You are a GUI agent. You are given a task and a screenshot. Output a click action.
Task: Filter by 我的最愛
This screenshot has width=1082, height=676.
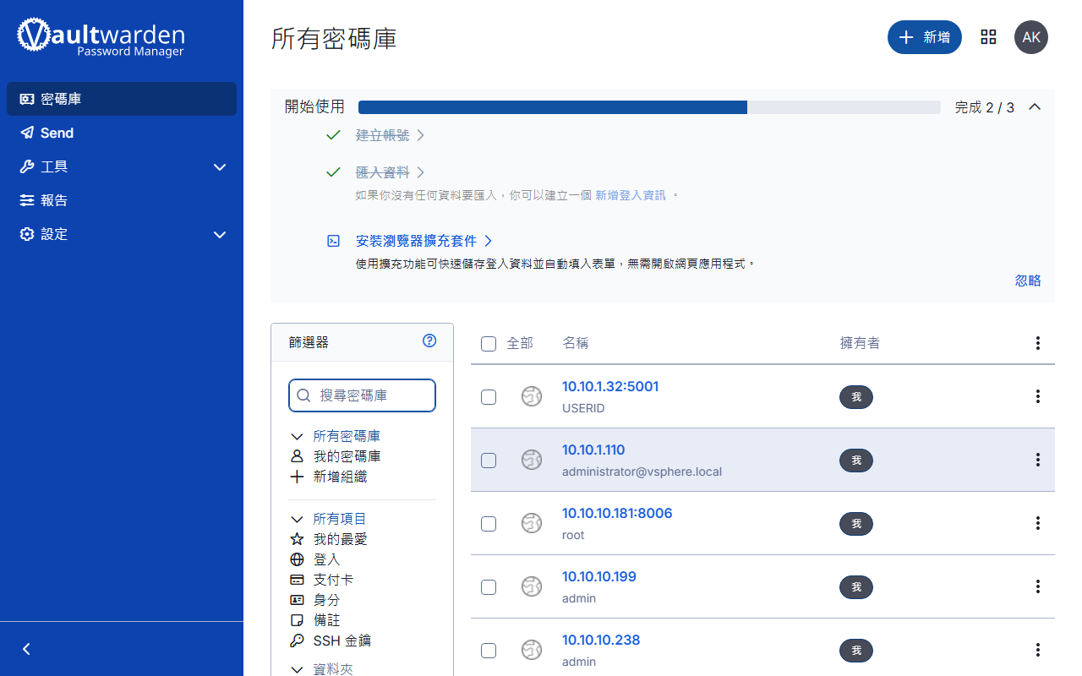click(x=340, y=539)
